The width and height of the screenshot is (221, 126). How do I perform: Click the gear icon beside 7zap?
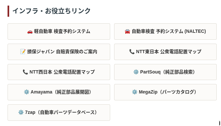point(21,113)
